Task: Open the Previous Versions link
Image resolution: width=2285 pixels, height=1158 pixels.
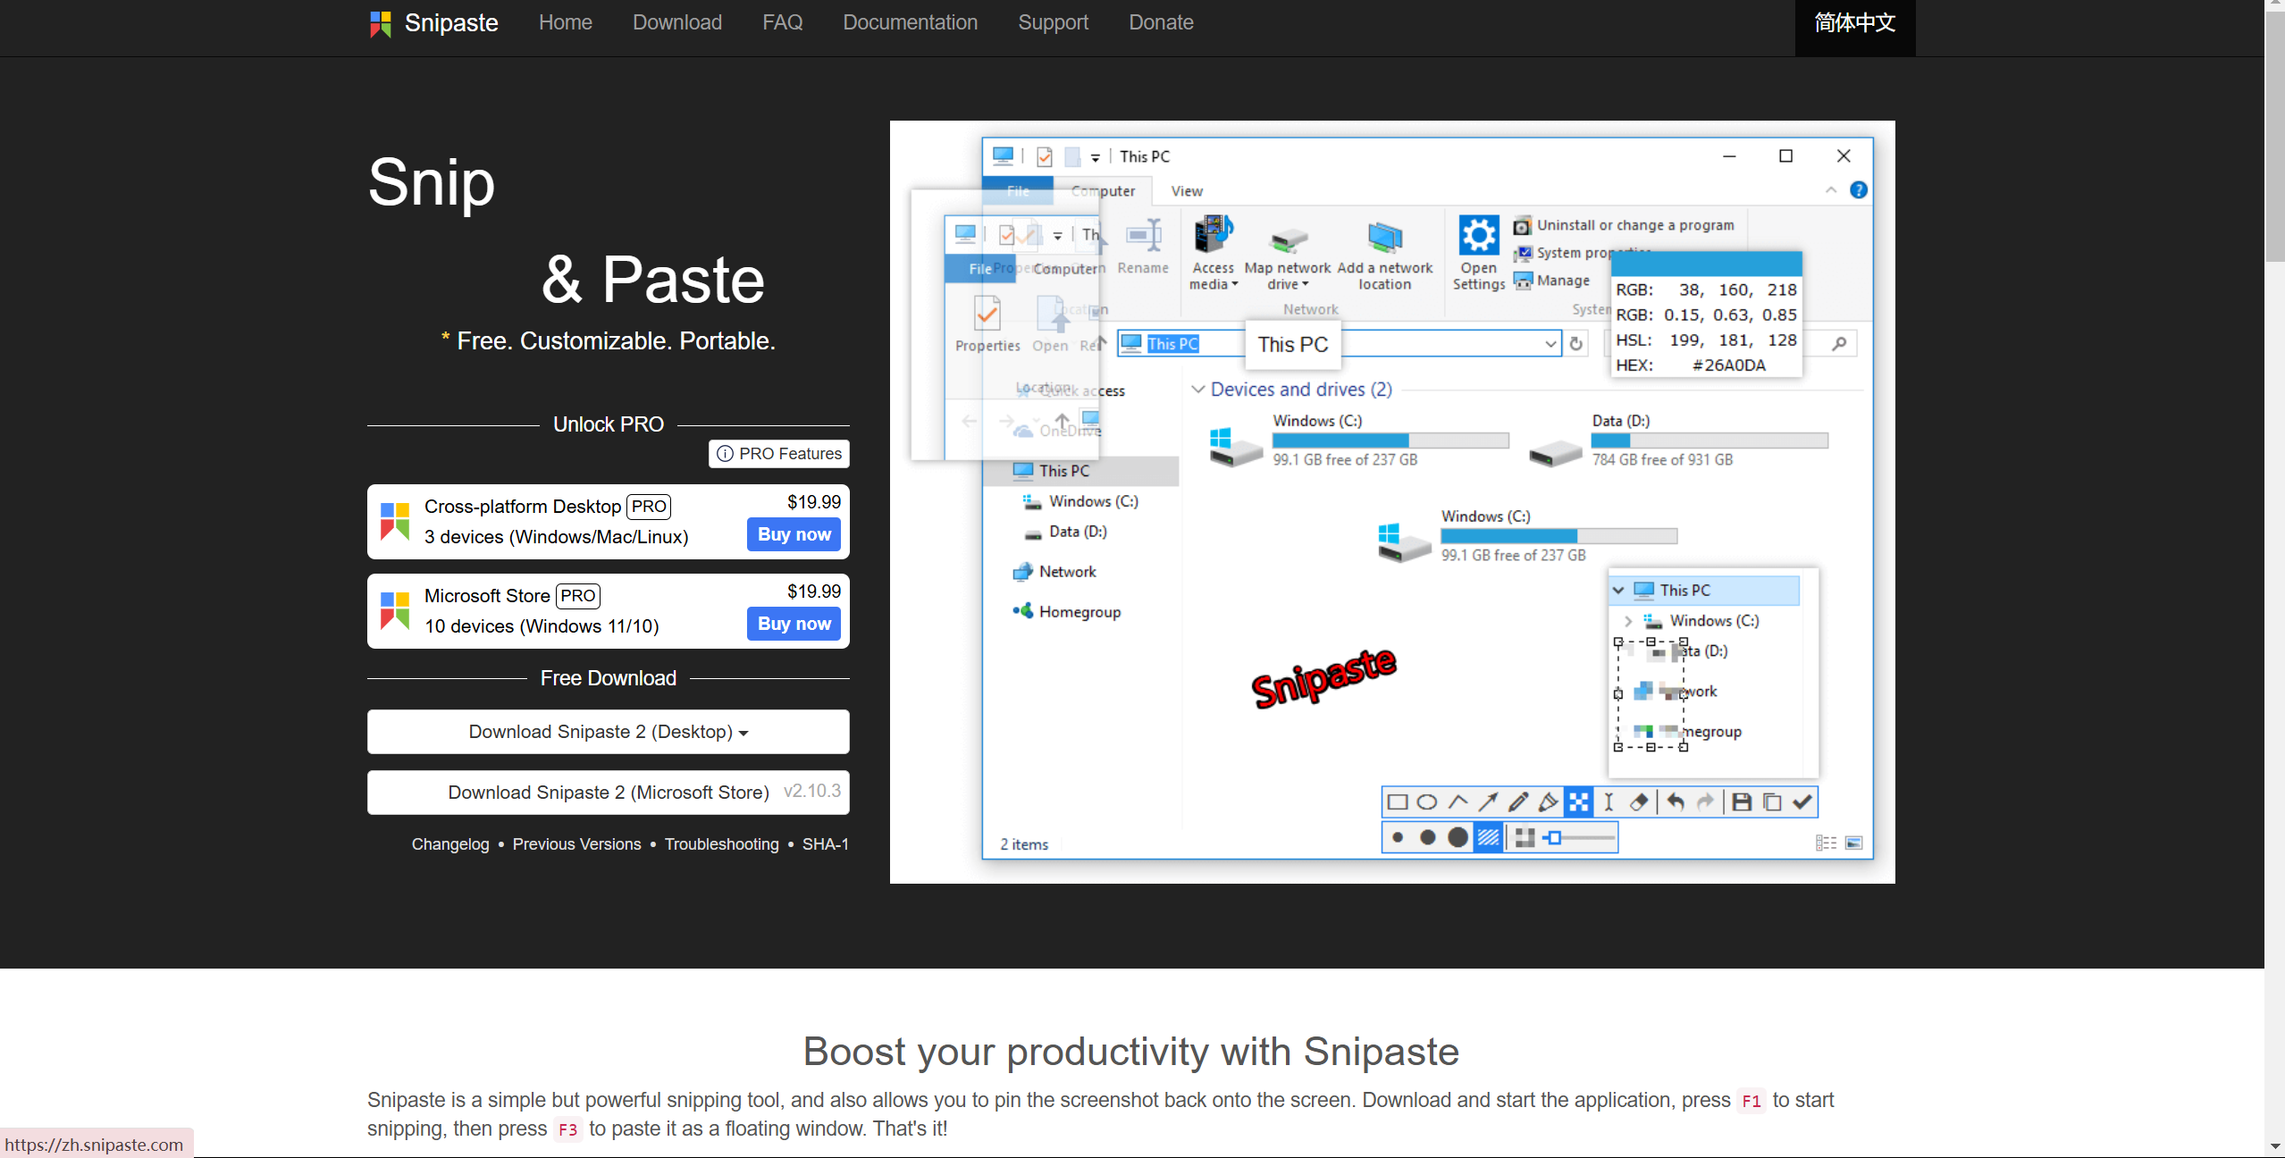Action: pos(576,844)
